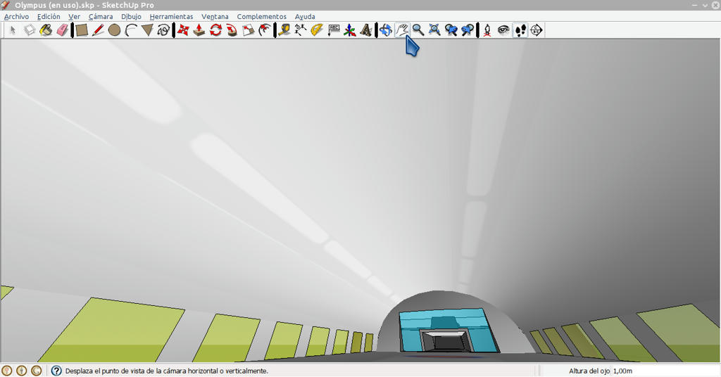Activate the Orbit camera tool
Screen dimensions: 721x377
click(385, 30)
